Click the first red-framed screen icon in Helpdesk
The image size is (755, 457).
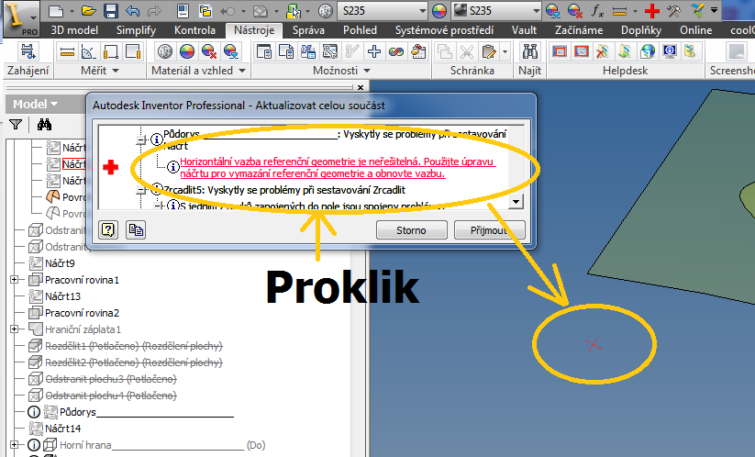pos(560,51)
